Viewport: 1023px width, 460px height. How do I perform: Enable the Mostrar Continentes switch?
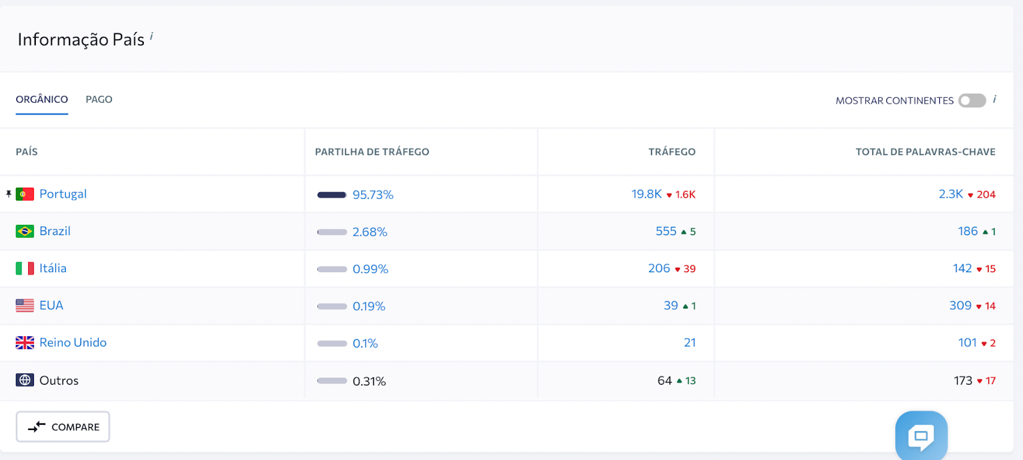coord(972,100)
